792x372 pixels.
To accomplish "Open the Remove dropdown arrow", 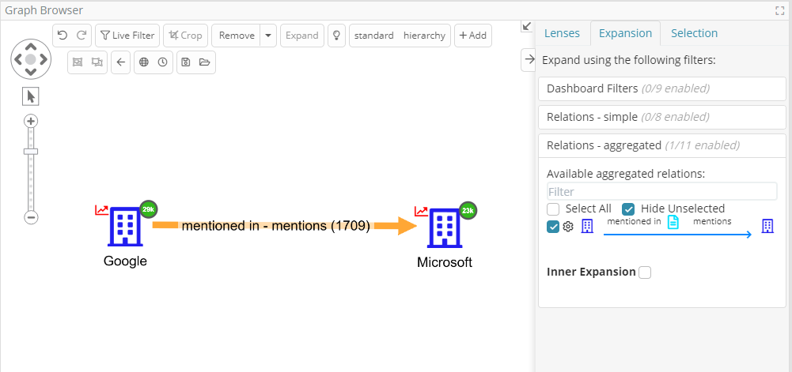I will 268,36.
